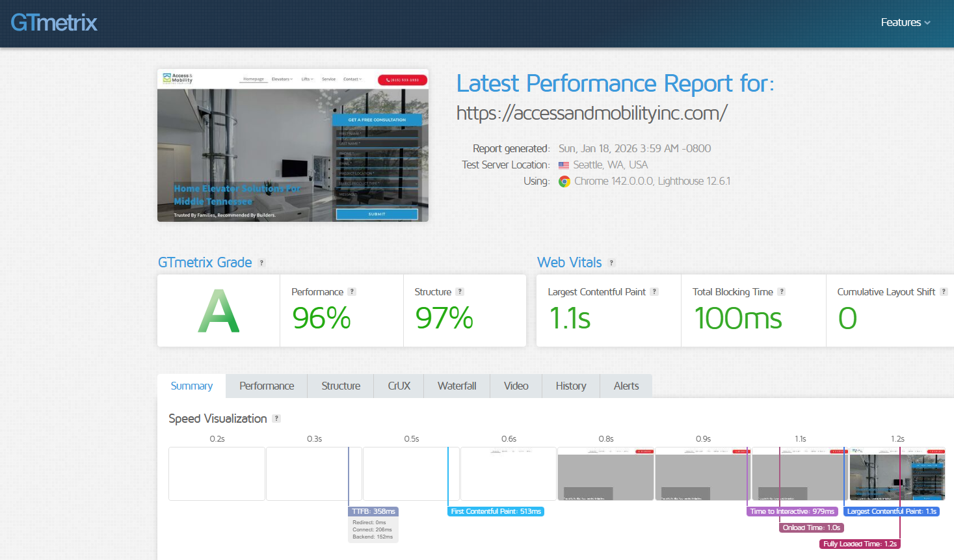This screenshot has height=560, width=954.
Task: Open the accessandmobilityinc.com URL link
Action: click(x=592, y=113)
